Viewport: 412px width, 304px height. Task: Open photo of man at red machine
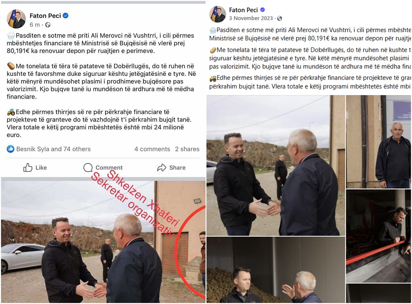[378, 236]
